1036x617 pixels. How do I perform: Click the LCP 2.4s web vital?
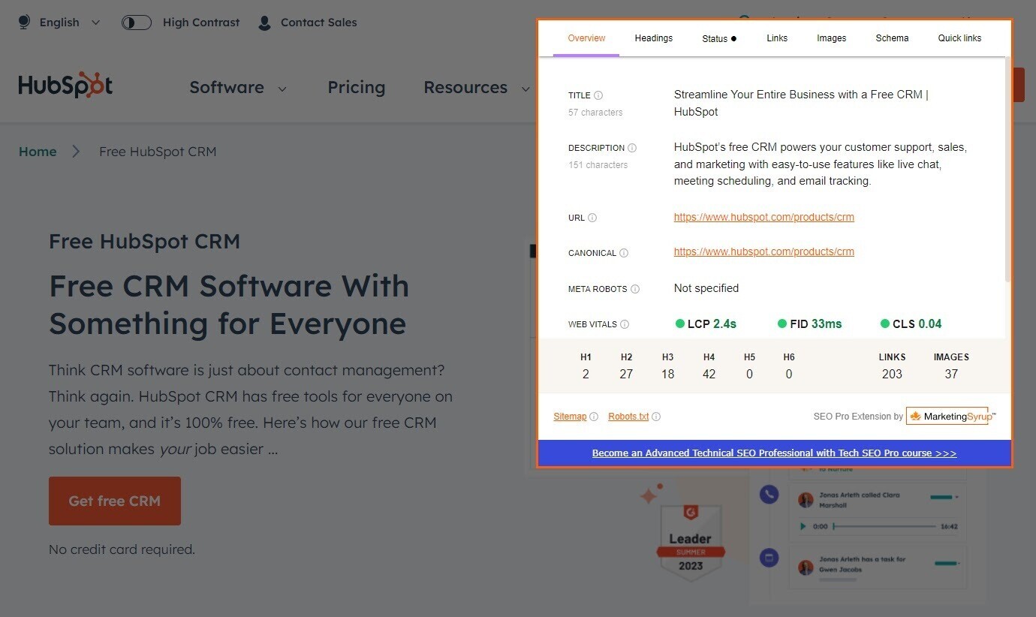coord(706,324)
